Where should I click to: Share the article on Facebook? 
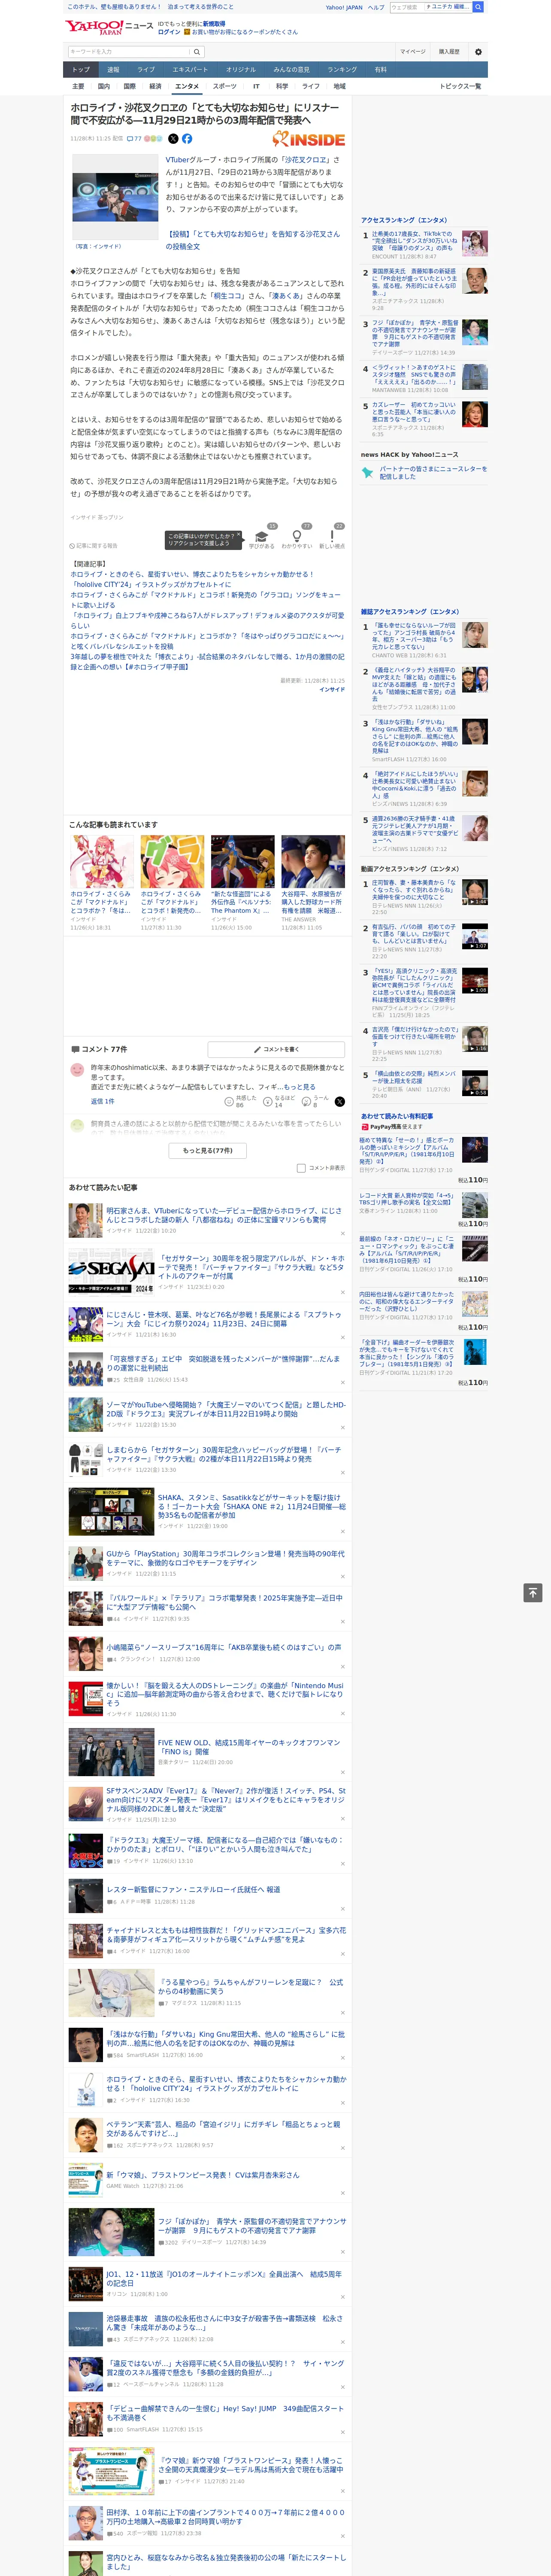(x=187, y=139)
